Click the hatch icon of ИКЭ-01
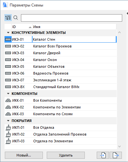The height and width of the screenshot is (162, 128). [x=8, y=39]
